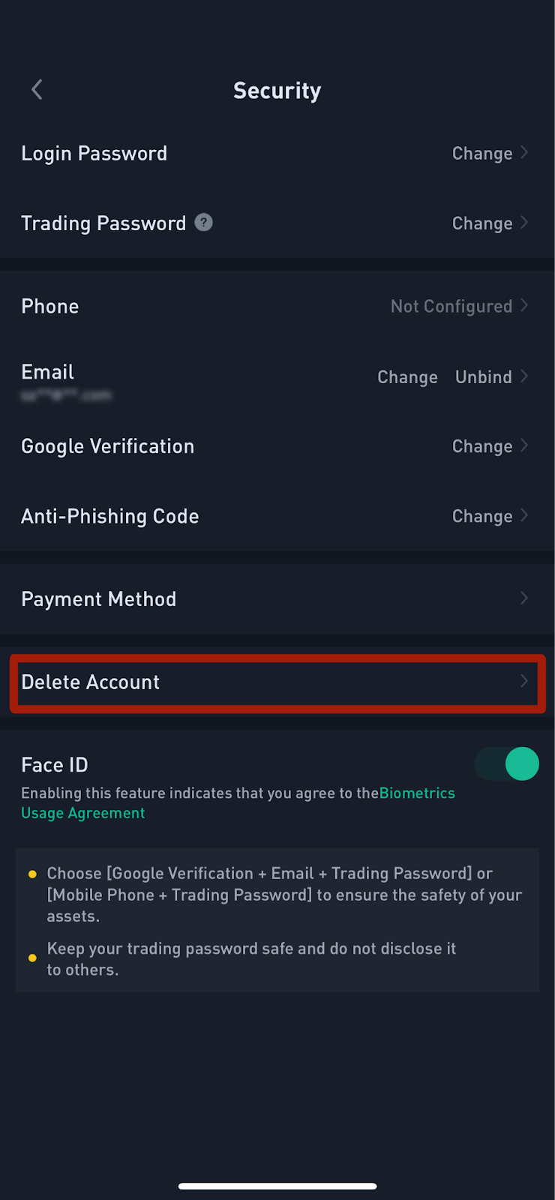This screenshot has width=555, height=1200.
Task: Disable the Face ID toggle
Action: [x=507, y=764]
